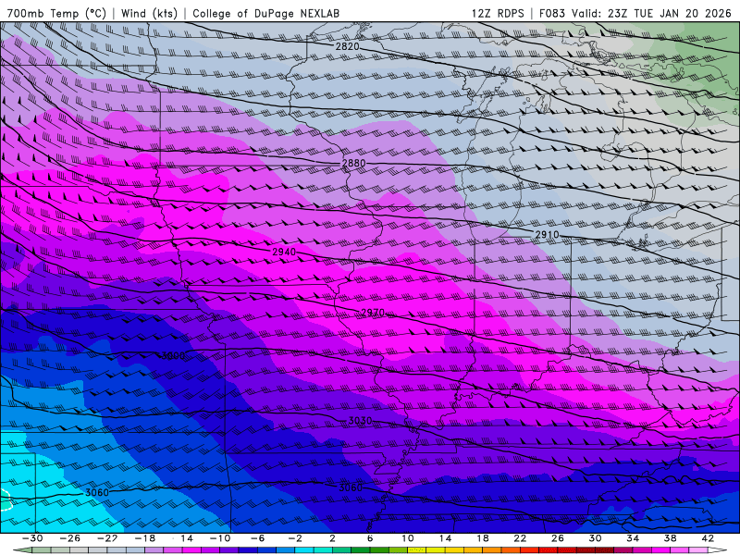Click the 26 value on the temperature scale
The width and height of the screenshot is (740, 555).
pyautogui.click(x=558, y=538)
